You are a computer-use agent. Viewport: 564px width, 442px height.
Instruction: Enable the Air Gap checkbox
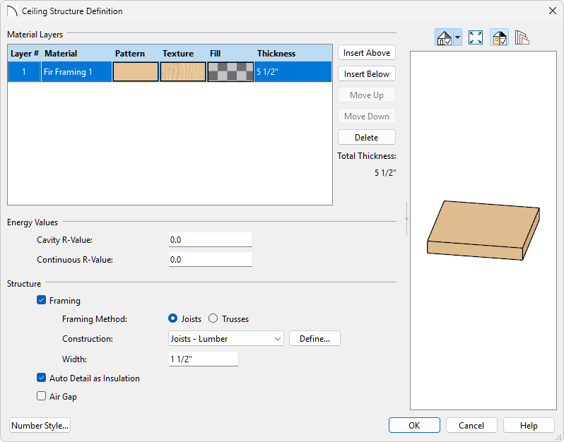pos(42,396)
